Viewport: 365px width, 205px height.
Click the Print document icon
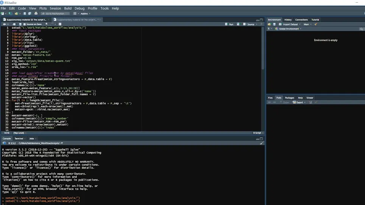tap(36, 14)
